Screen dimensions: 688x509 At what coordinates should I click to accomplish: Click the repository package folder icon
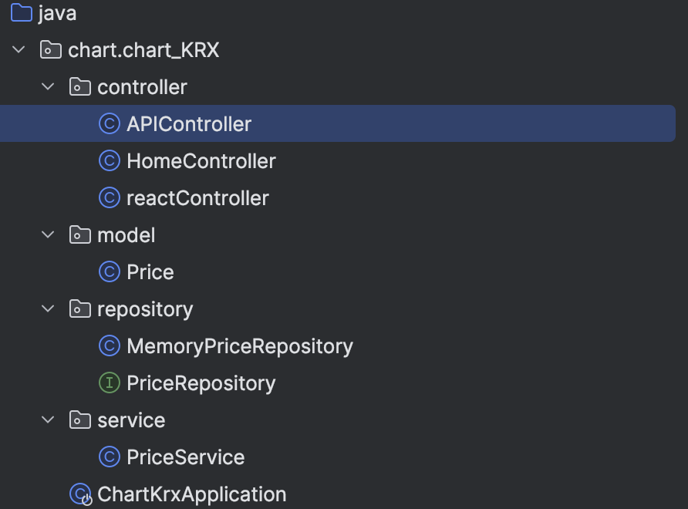pyautogui.click(x=80, y=309)
